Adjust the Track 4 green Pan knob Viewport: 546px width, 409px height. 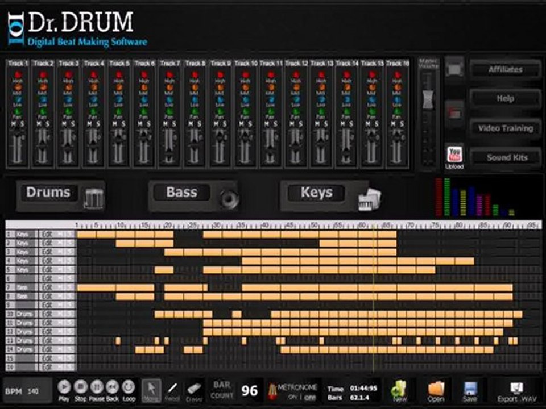(x=94, y=112)
